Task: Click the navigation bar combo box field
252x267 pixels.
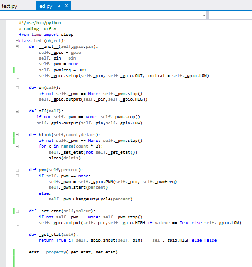Action: pyautogui.click(x=103, y=15)
